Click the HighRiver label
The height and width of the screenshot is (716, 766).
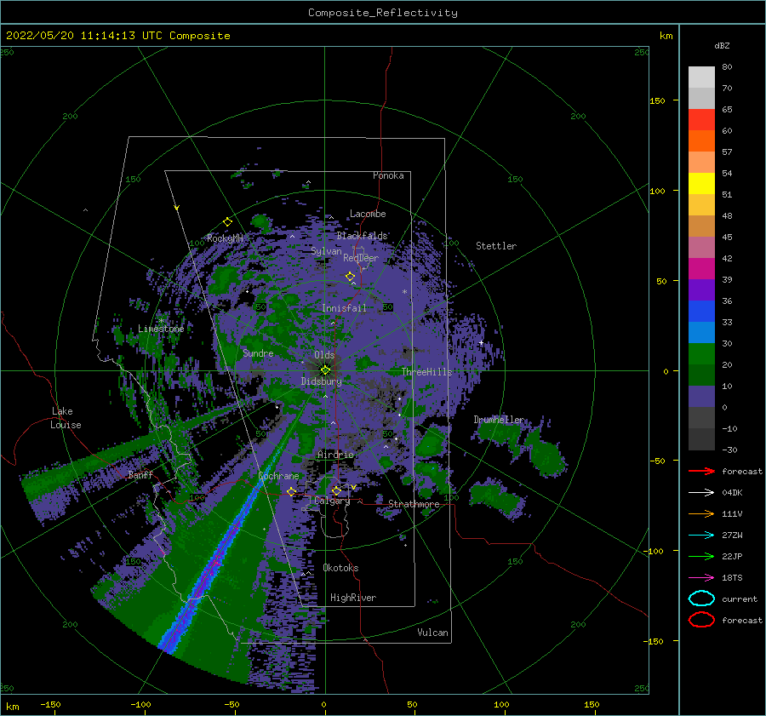(353, 598)
